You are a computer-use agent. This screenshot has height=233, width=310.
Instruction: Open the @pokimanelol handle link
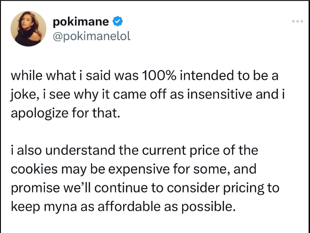coord(92,35)
